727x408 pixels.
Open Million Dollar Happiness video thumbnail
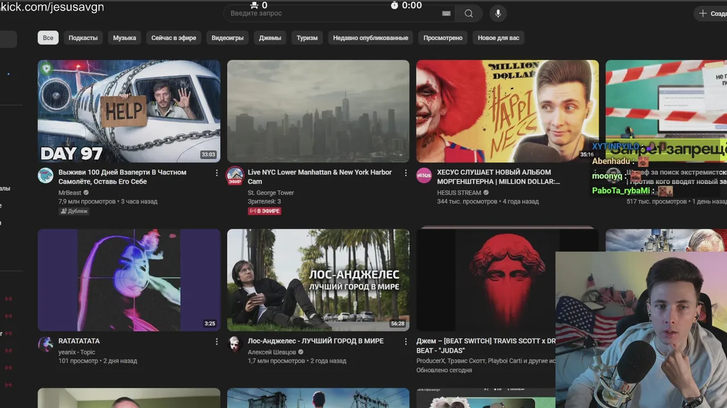(x=507, y=111)
